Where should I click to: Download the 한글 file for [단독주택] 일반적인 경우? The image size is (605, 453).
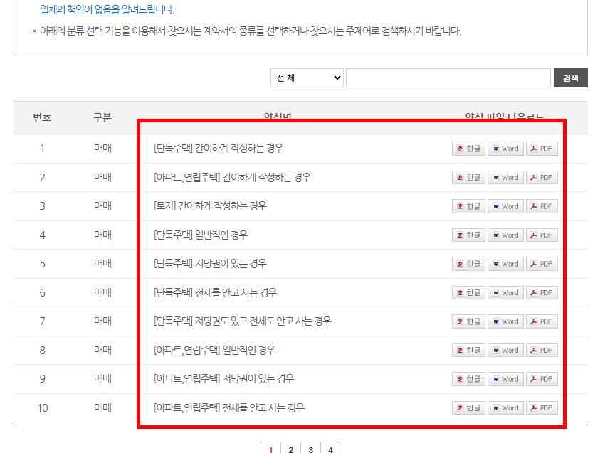pos(468,235)
